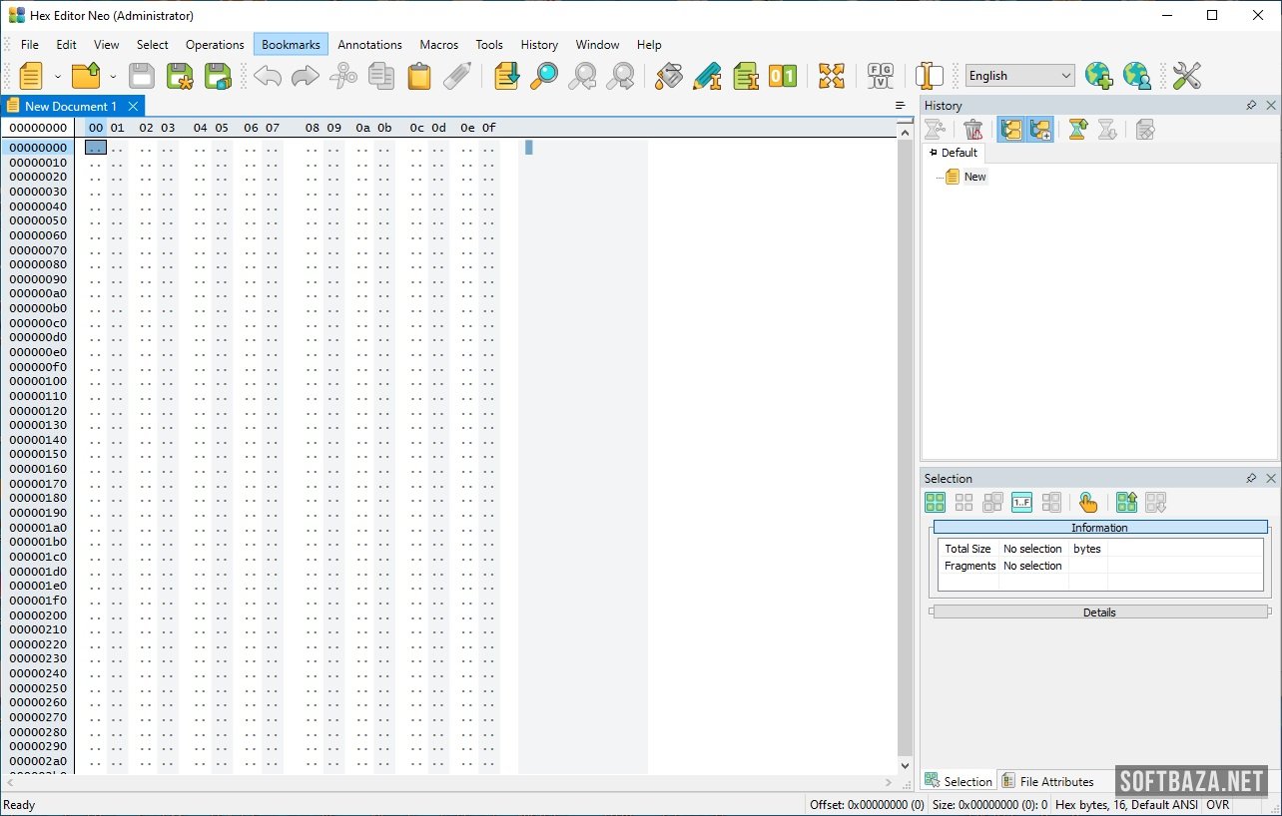Screen dimensions: 1282x816
Task: Open the dropdown arrow beside New document icon
Action: point(58,76)
